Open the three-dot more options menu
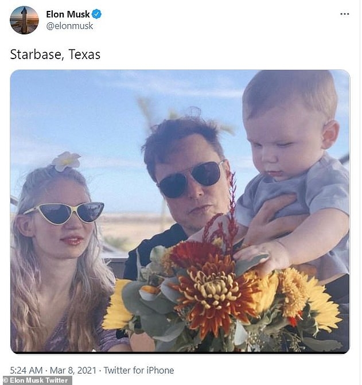Image resolution: width=362 pixels, height=385 pixels. click(x=345, y=14)
